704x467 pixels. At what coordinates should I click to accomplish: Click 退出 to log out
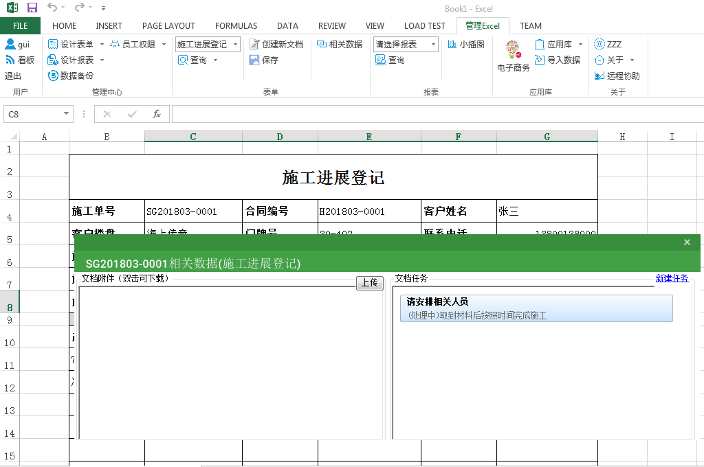[x=13, y=76]
